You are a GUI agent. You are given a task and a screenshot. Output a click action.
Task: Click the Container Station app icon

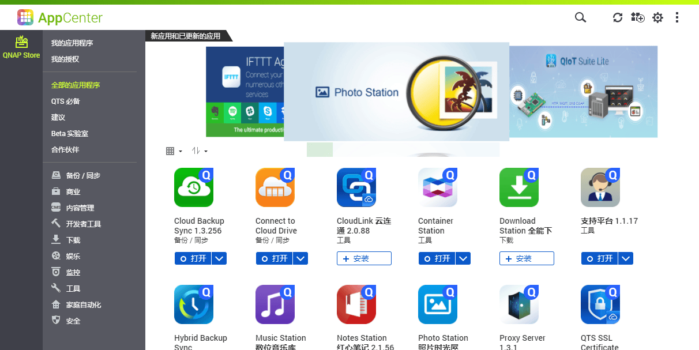438,187
